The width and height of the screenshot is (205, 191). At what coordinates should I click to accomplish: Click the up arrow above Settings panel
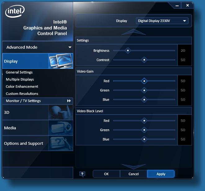point(134,32)
